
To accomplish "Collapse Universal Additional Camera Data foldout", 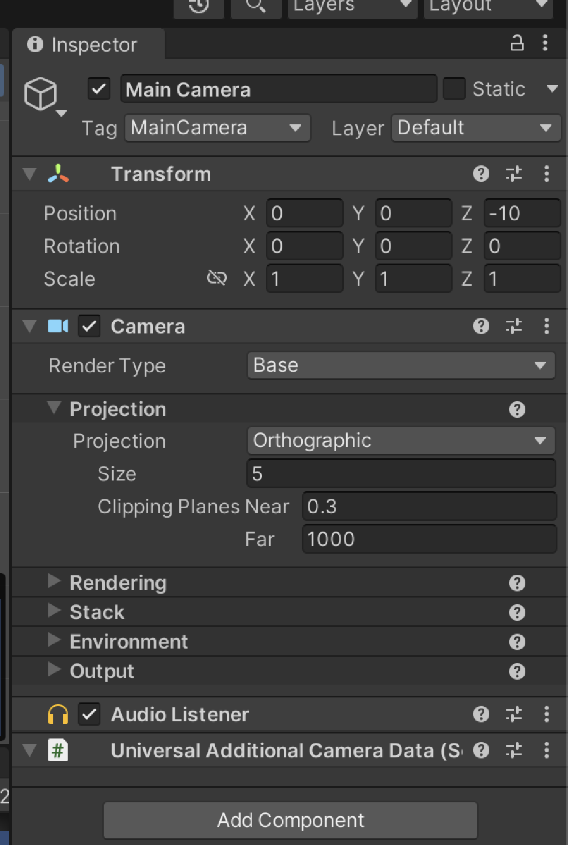I will point(29,751).
